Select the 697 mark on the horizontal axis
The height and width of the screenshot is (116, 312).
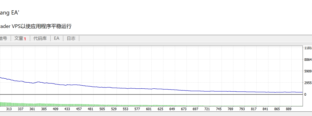pyautogui.click(x=196, y=109)
